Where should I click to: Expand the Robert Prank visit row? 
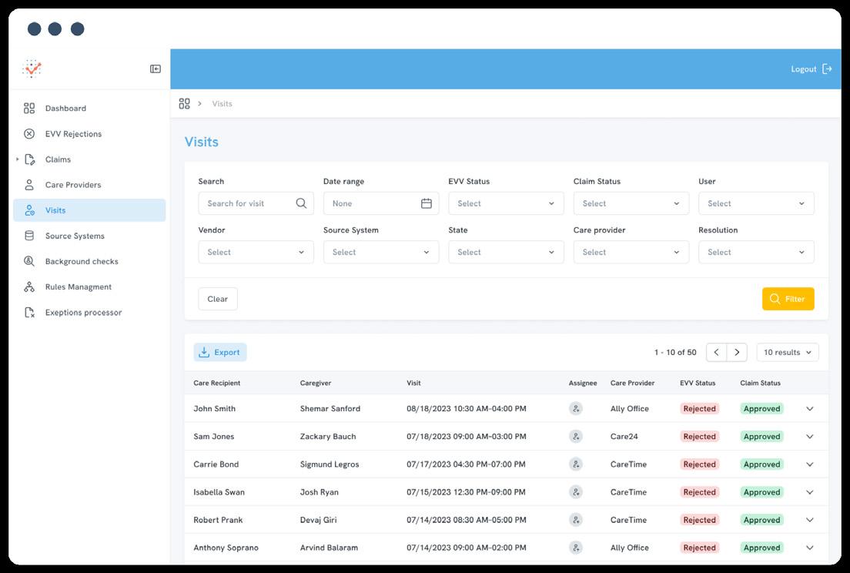[x=810, y=520]
